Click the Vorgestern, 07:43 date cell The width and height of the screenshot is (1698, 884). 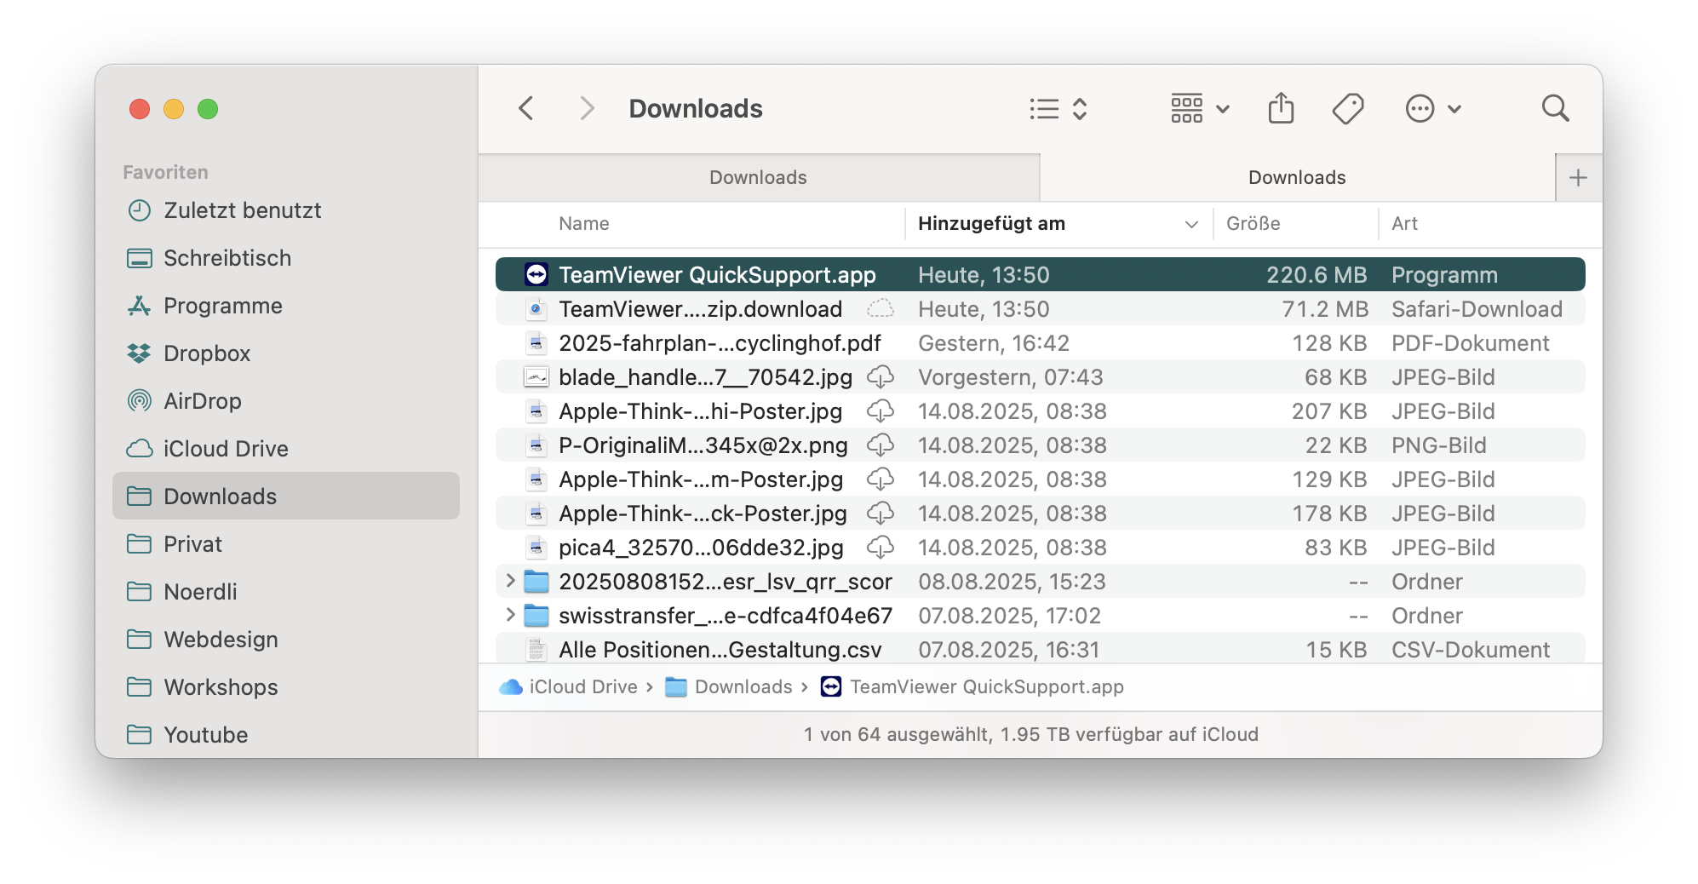click(1011, 376)
